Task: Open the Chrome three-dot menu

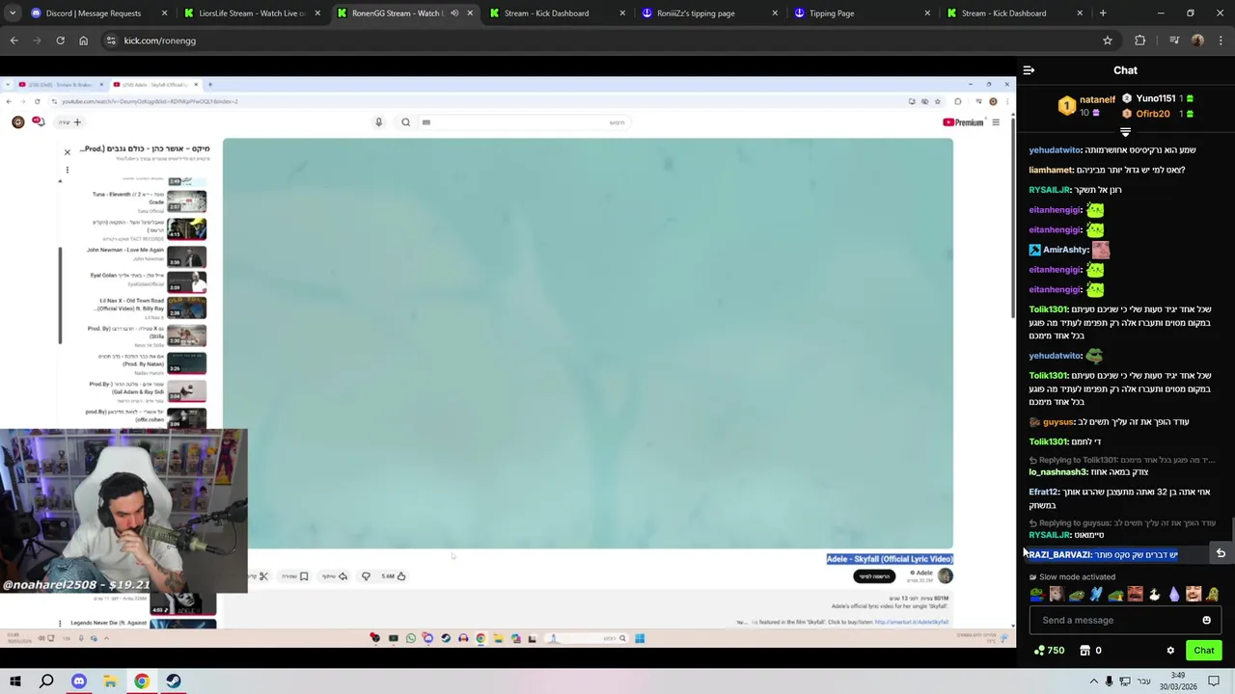Action: coord(1221,40)
